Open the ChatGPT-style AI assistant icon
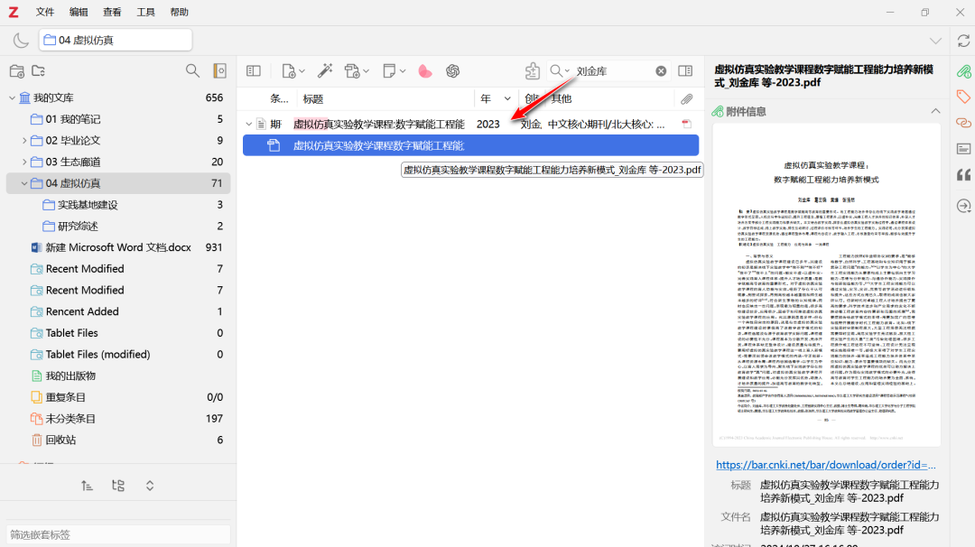 pyautogui.click(x=452, y=70)
